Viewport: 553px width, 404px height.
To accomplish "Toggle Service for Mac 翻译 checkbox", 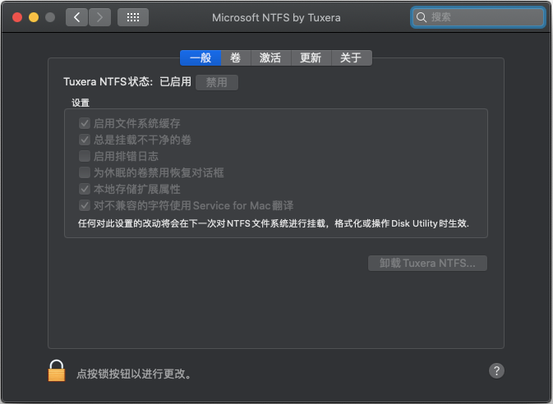I will point(85,205).
